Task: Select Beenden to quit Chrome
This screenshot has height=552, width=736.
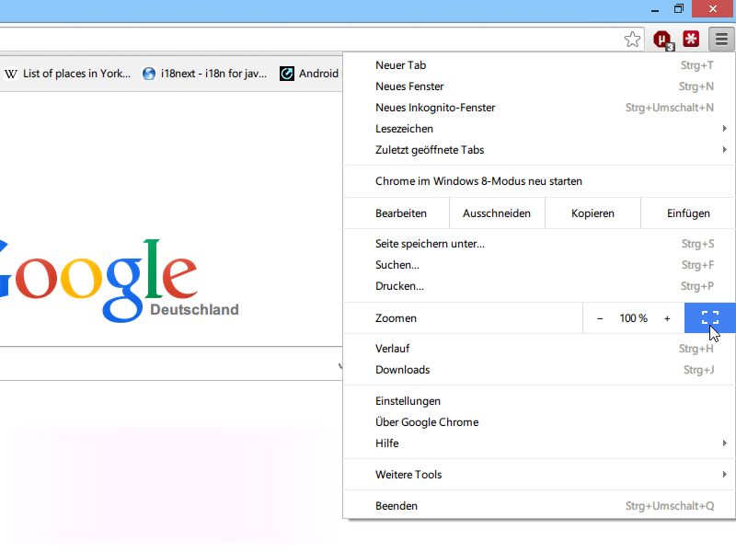Action: pyautogui.click(x=539, y=506)
